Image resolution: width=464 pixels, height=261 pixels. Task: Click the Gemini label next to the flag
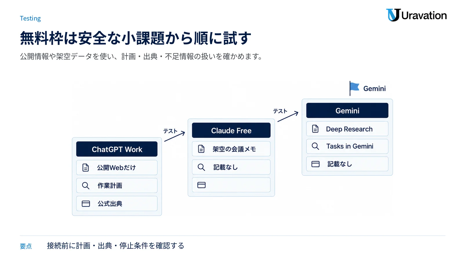(374, 88)
